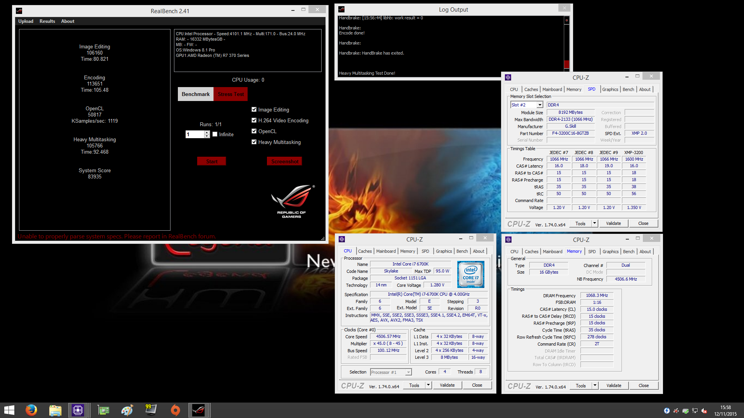Launch Origin from the taskbar
Screen dimensions: 744x418
[175, 410]
